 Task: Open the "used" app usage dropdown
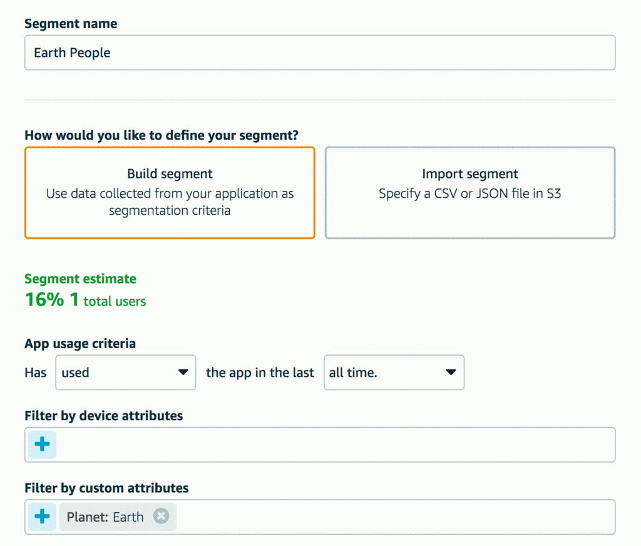coord(125,373)
